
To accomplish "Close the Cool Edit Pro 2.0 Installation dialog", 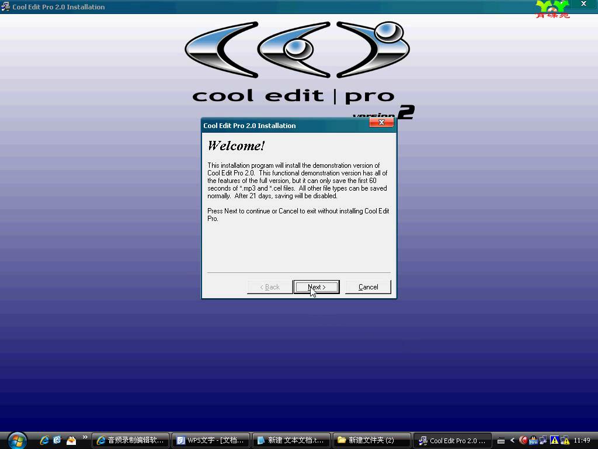I will 381,122.
